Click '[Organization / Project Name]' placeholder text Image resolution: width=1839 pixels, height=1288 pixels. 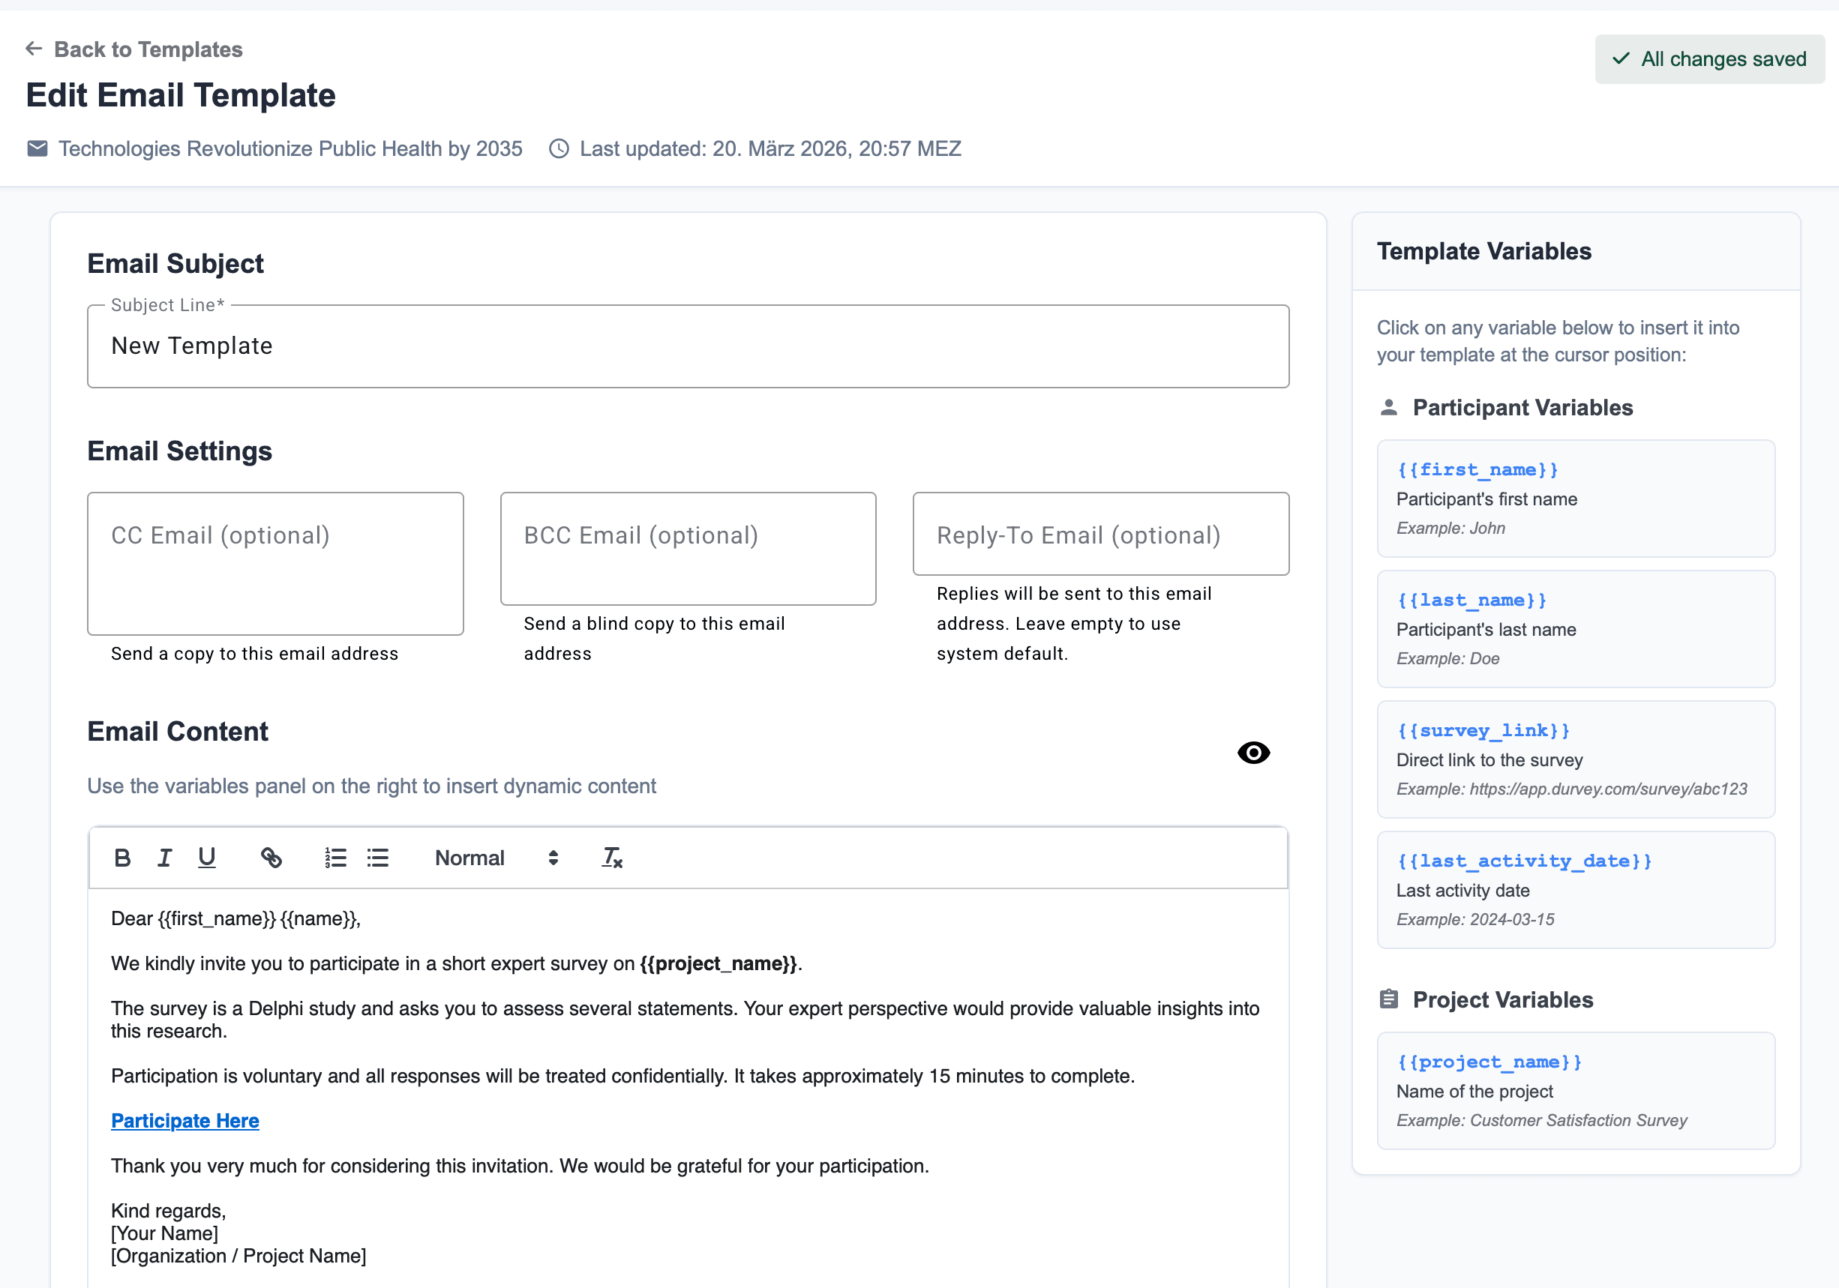click(238, 1256)
